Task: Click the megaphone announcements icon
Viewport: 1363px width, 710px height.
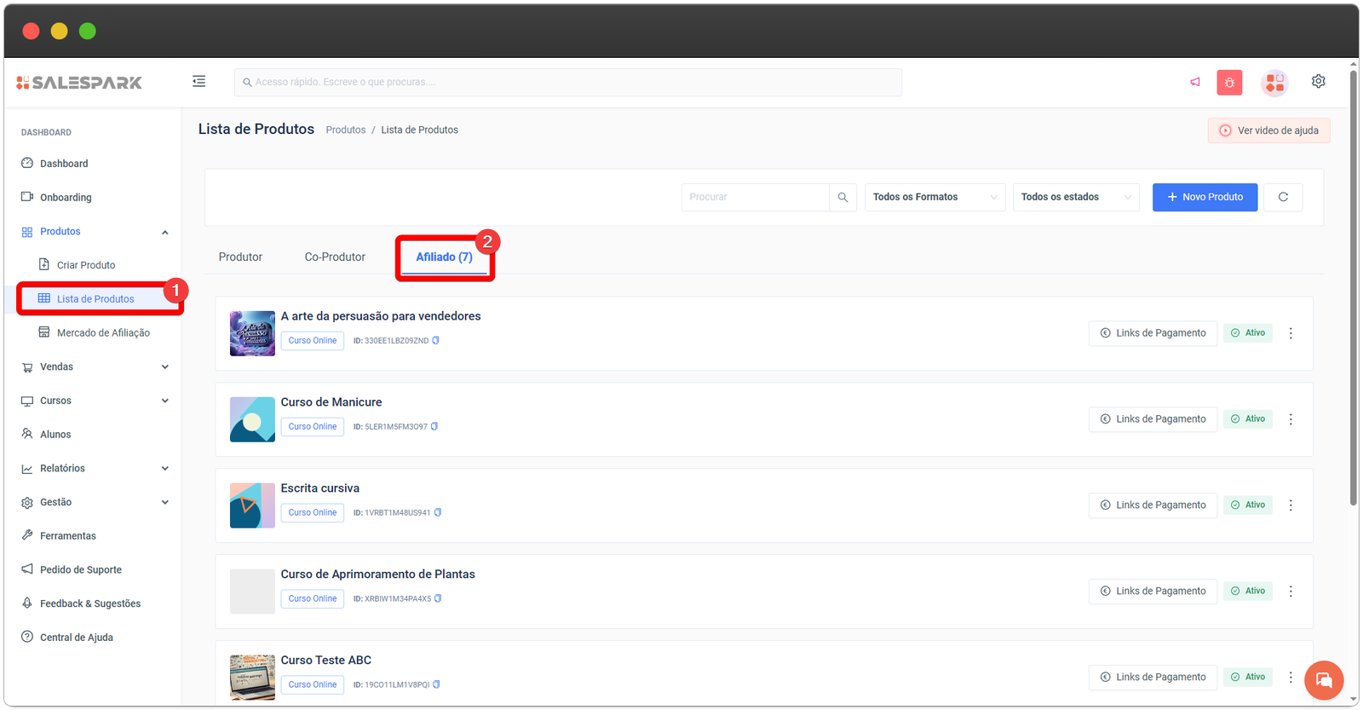Action: pos(1195,82)
